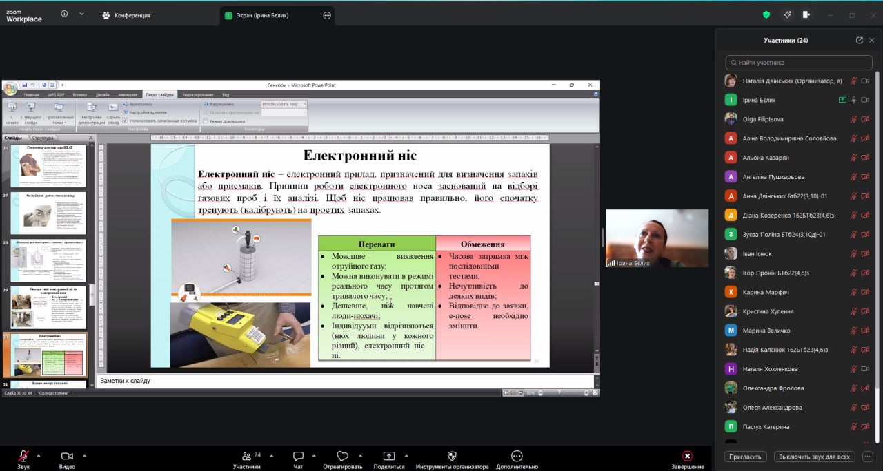The height and width of the screenshot is (471, 883).
Task: Open the Главная ribbon tab
Action: [32, 94]
